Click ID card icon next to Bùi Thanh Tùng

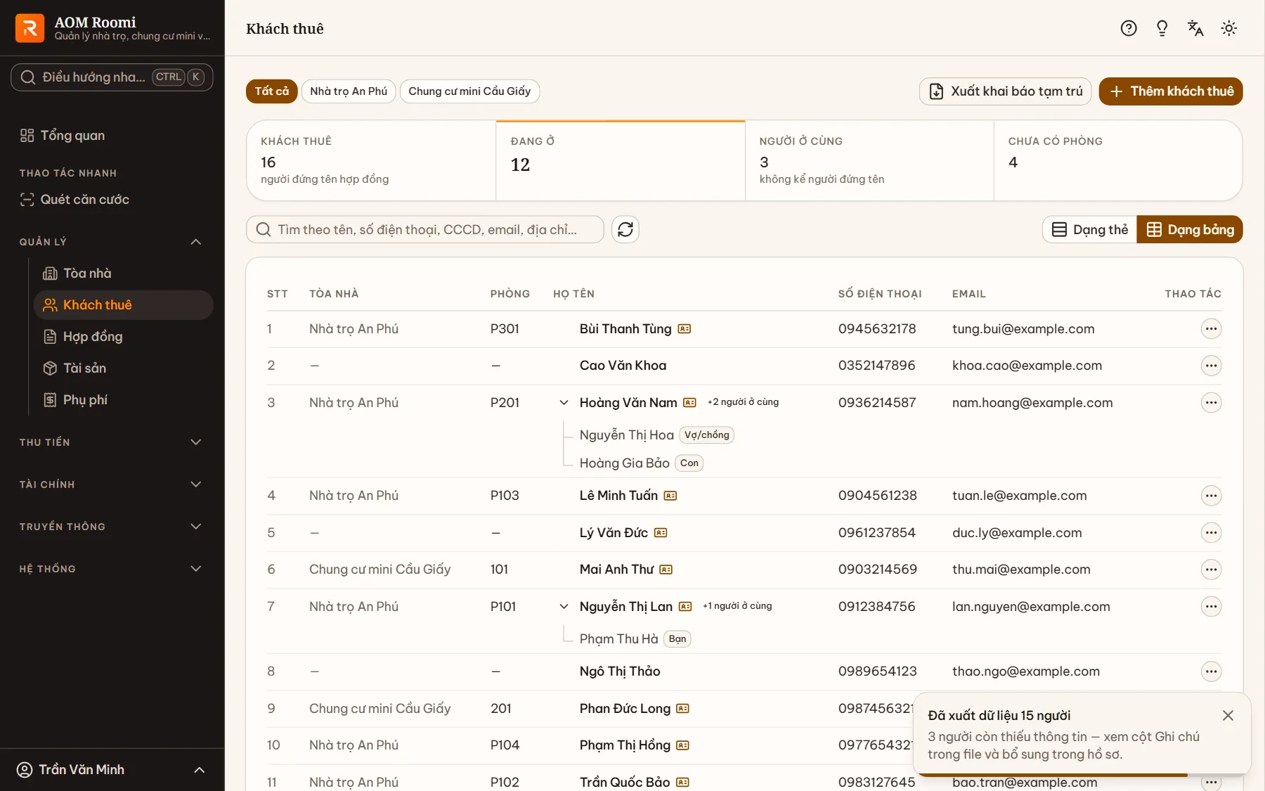(x=685, y=329)
